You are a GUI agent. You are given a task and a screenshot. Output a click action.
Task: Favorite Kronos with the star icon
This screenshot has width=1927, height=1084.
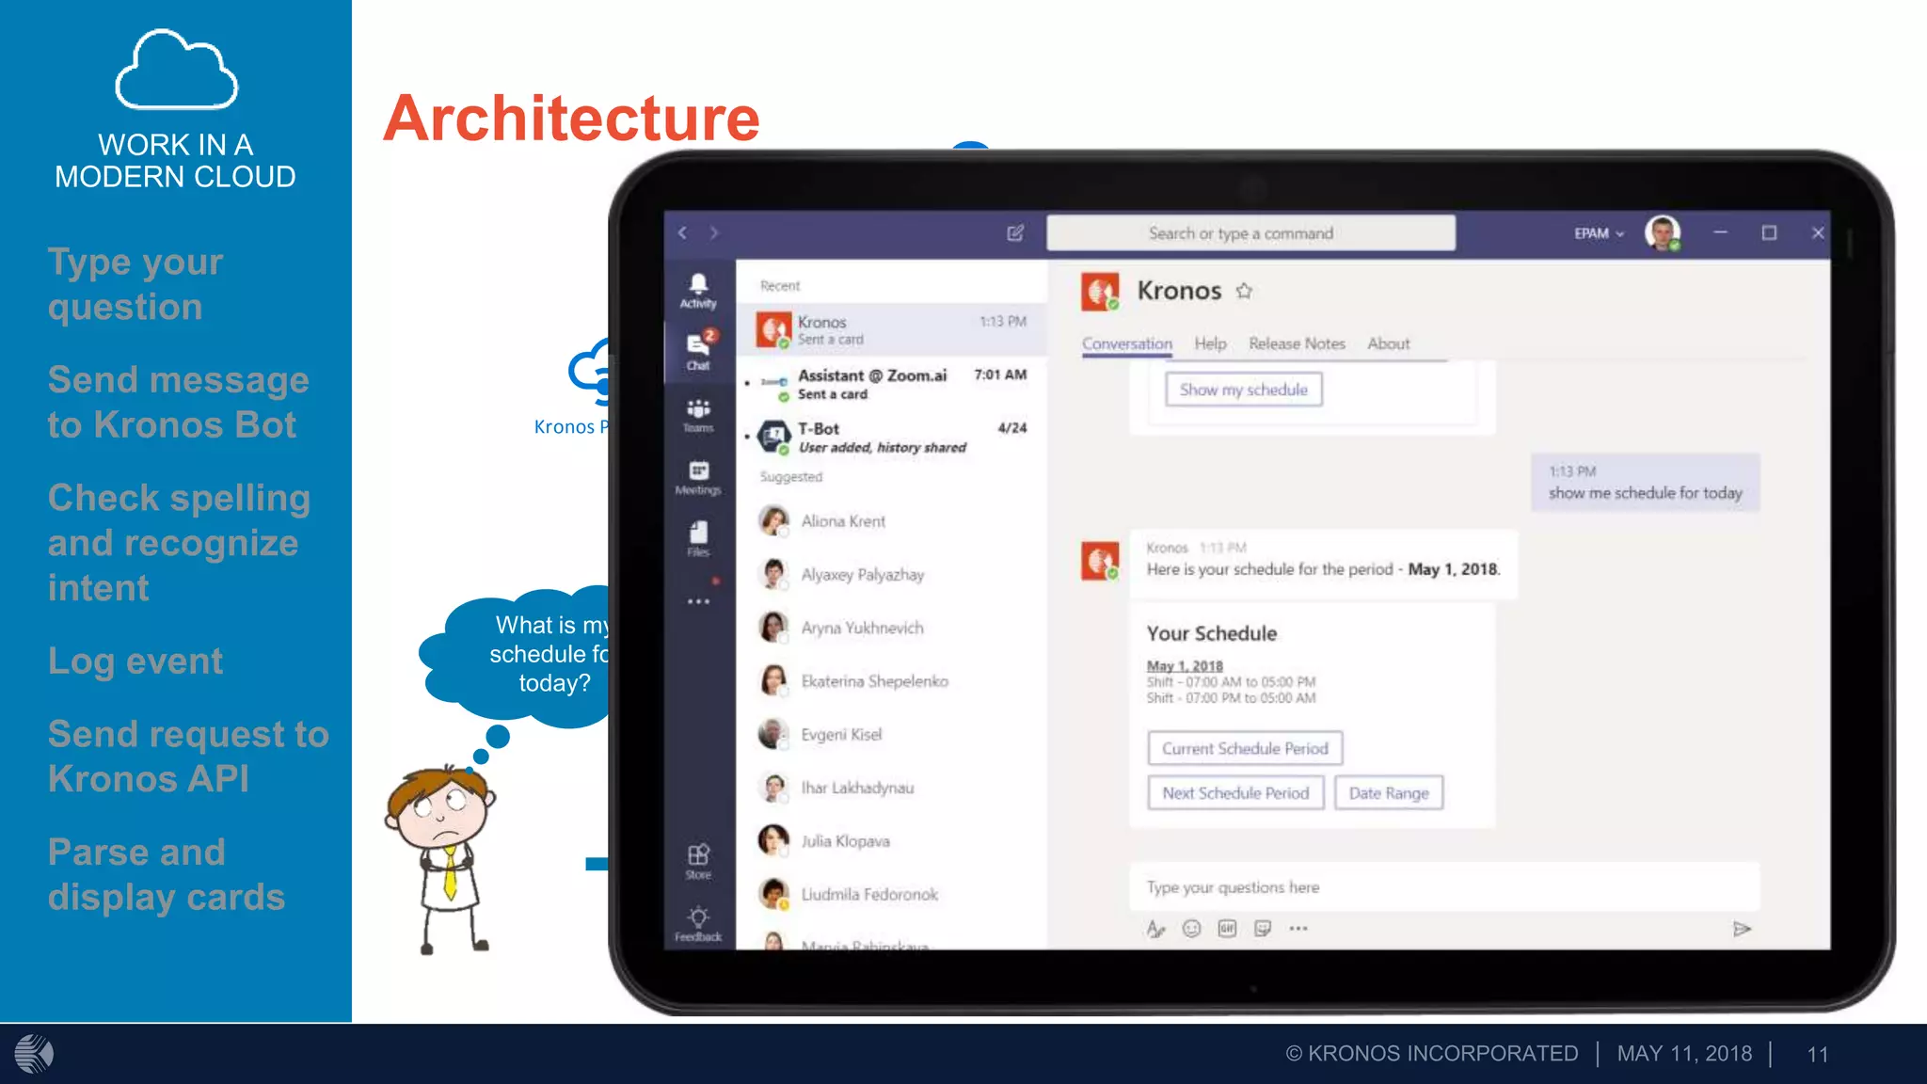[x=1244, y=291]
